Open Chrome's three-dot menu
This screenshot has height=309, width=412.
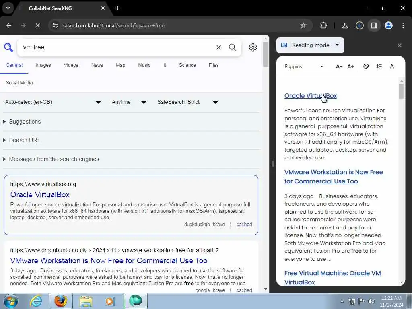(403, 25)
